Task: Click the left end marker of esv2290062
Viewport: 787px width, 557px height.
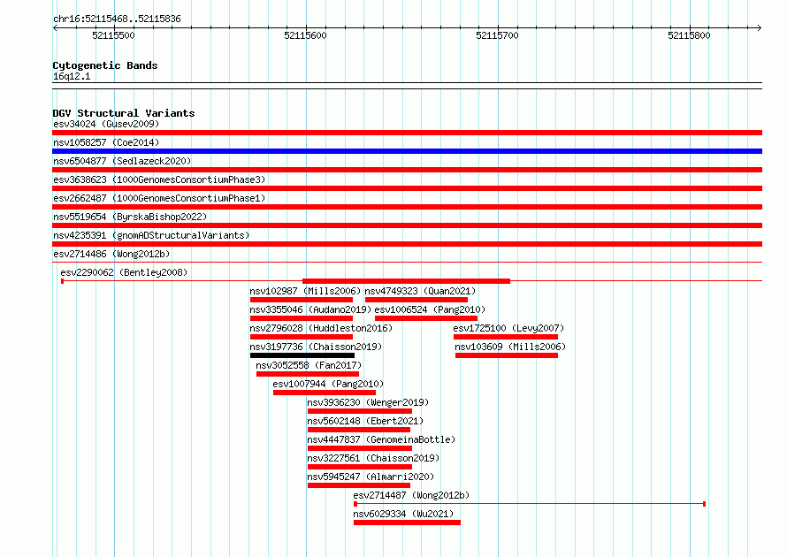Action: pos(62,281)
